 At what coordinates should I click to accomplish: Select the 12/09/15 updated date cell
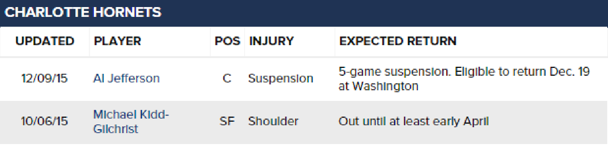44,79
